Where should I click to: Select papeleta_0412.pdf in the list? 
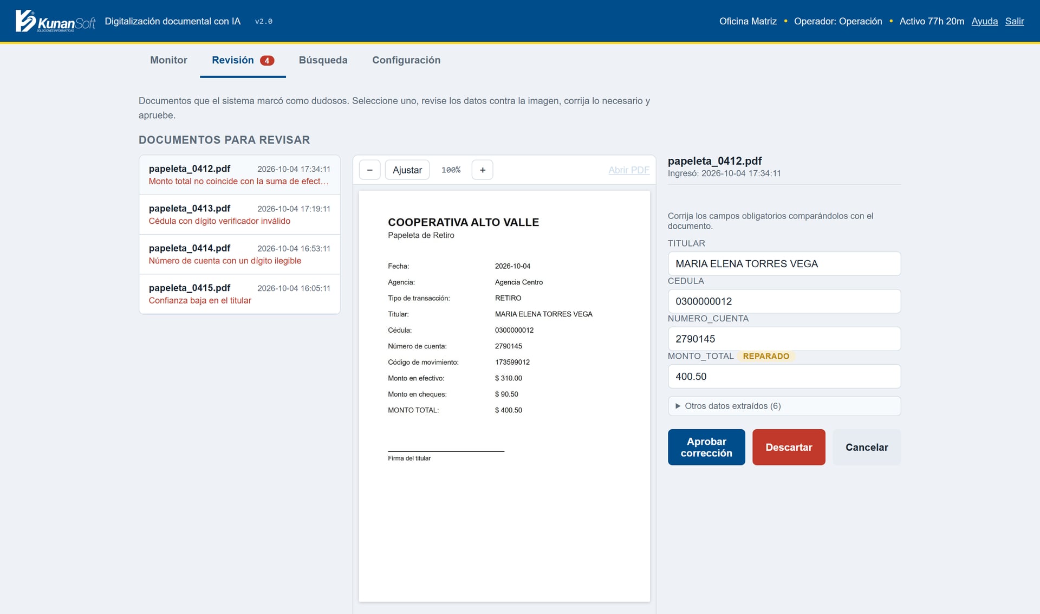(239, 174)
